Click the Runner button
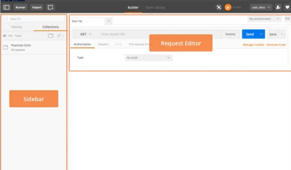This screenshot has height=170, width=291. (x=20, y=7)
